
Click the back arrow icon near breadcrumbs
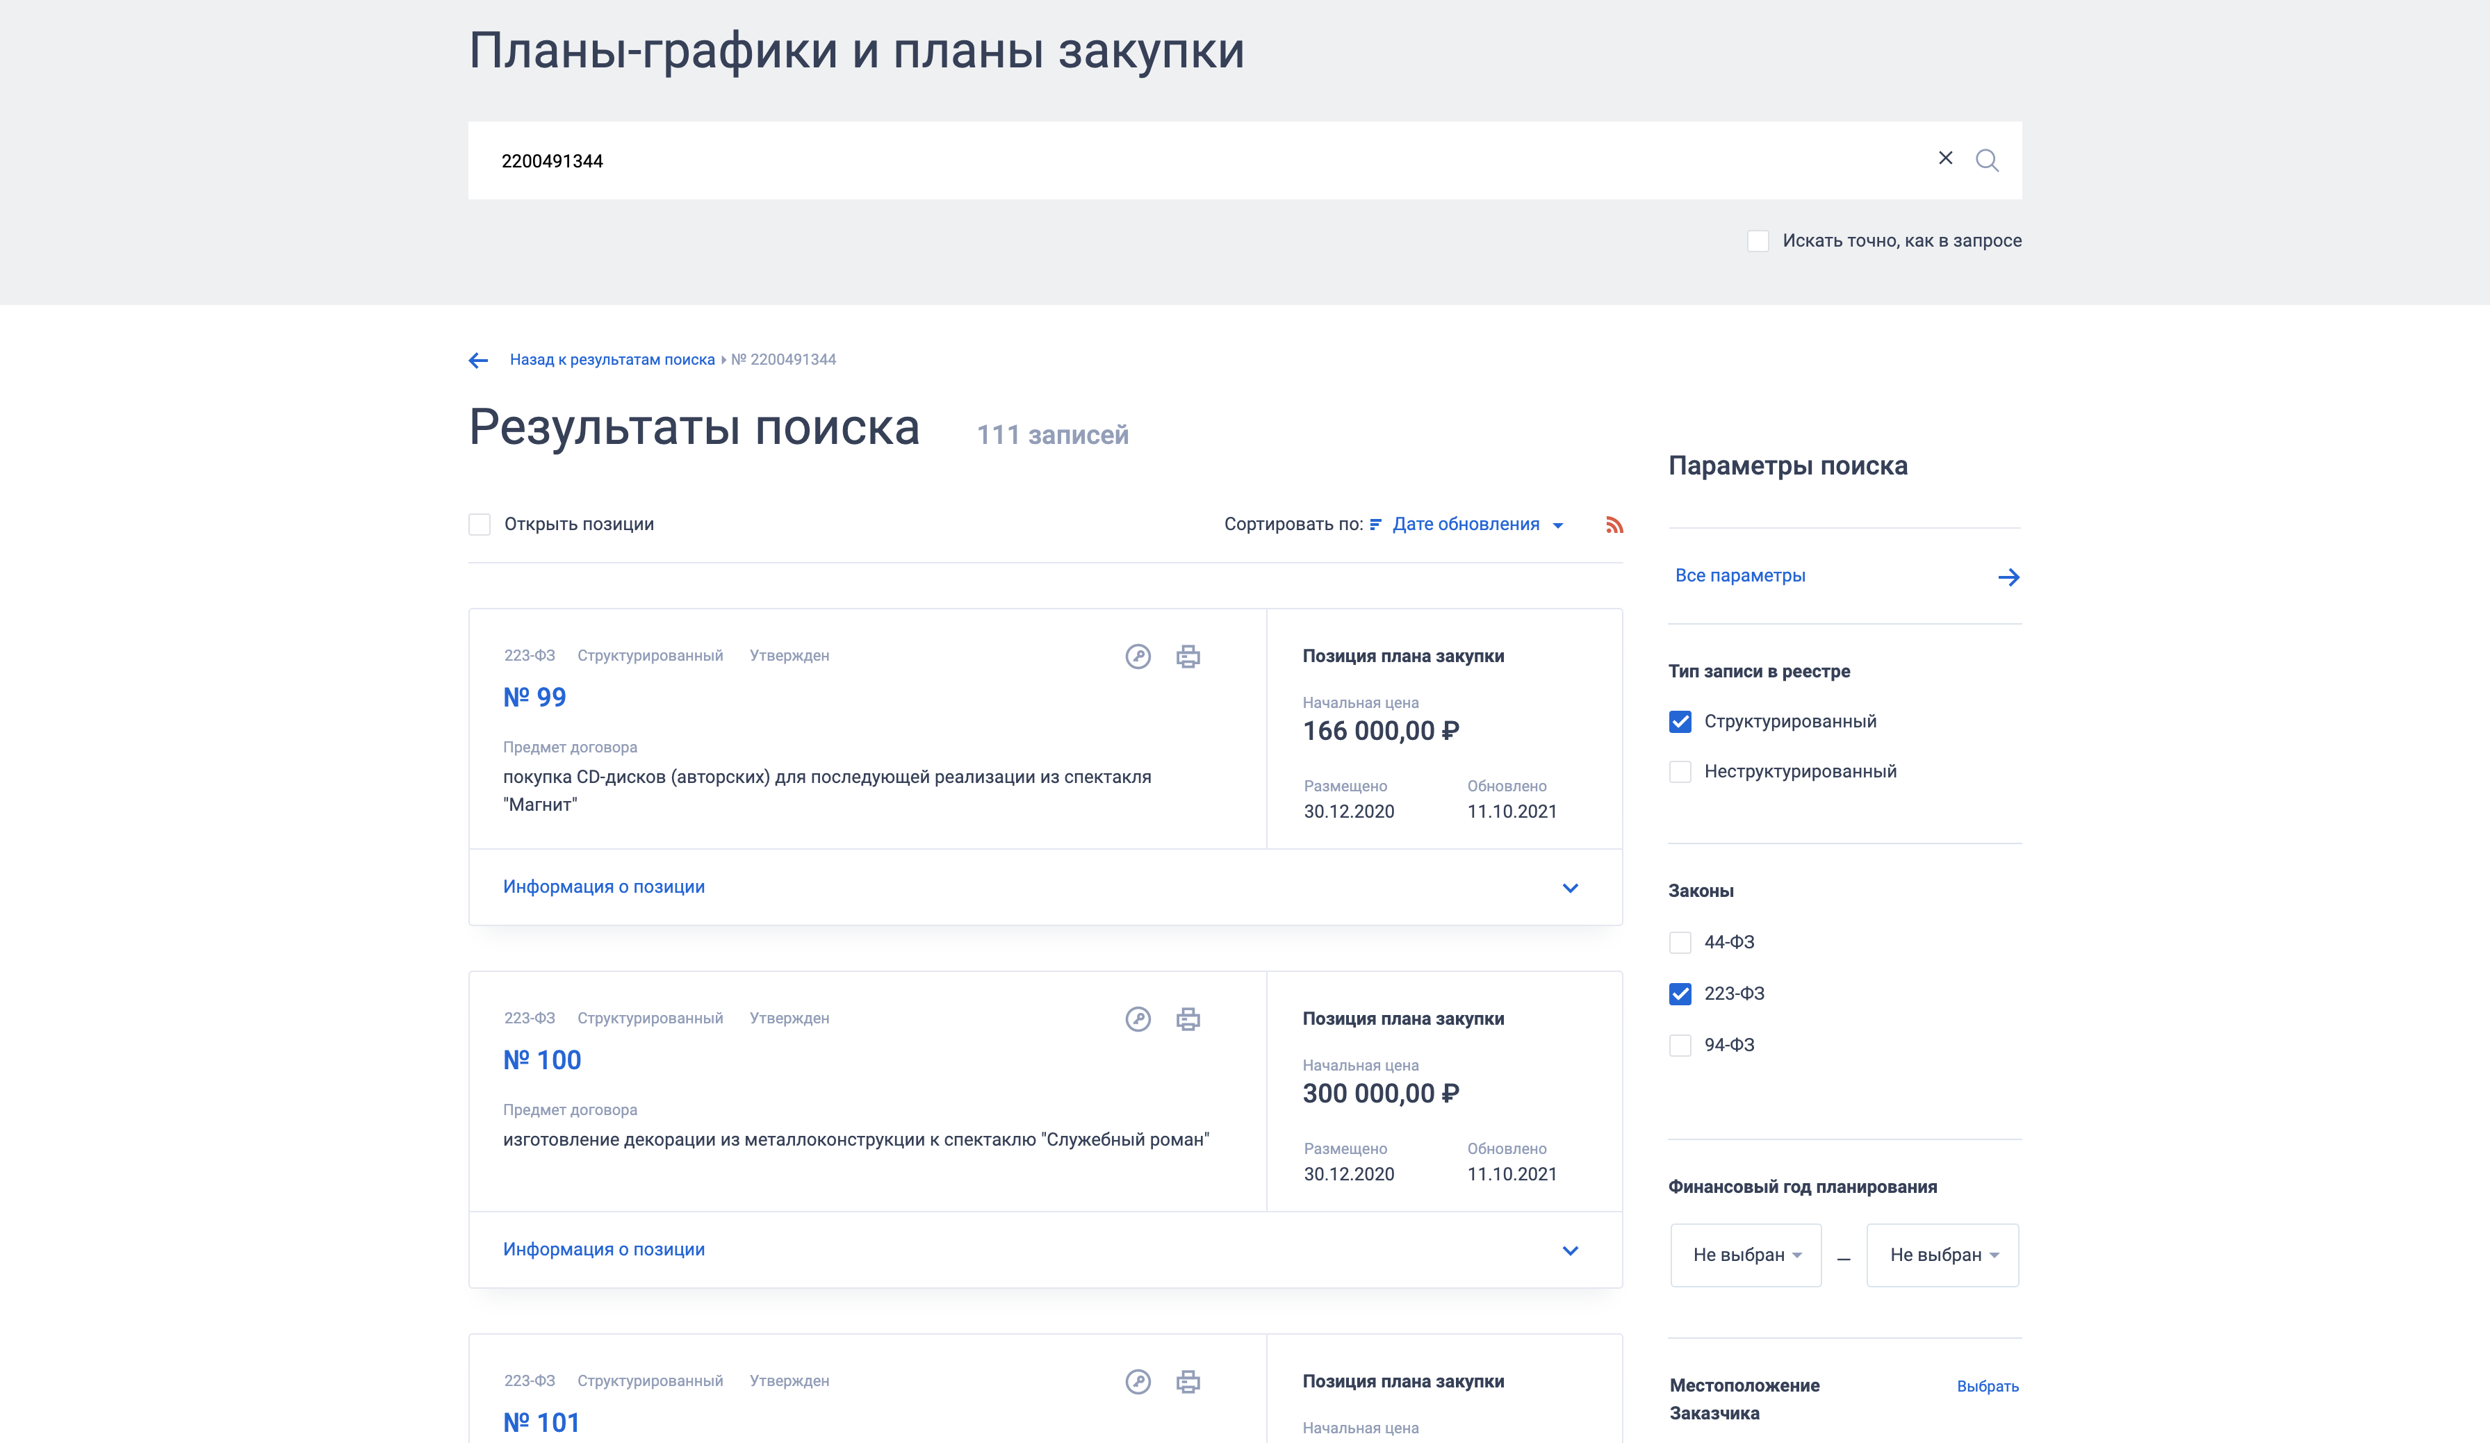(x=478, y=361)
